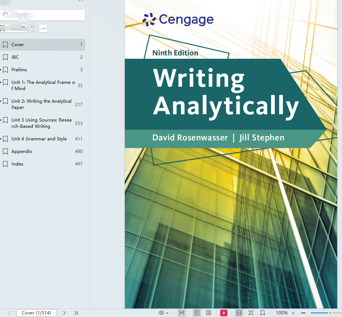Click the bookmark icon beside Unit 1
The image size is (342, 317).
(x=6, y=82)
